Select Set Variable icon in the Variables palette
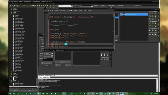This screenshot has height=95, width=168. pyautogui.click(x=150, y=35)
